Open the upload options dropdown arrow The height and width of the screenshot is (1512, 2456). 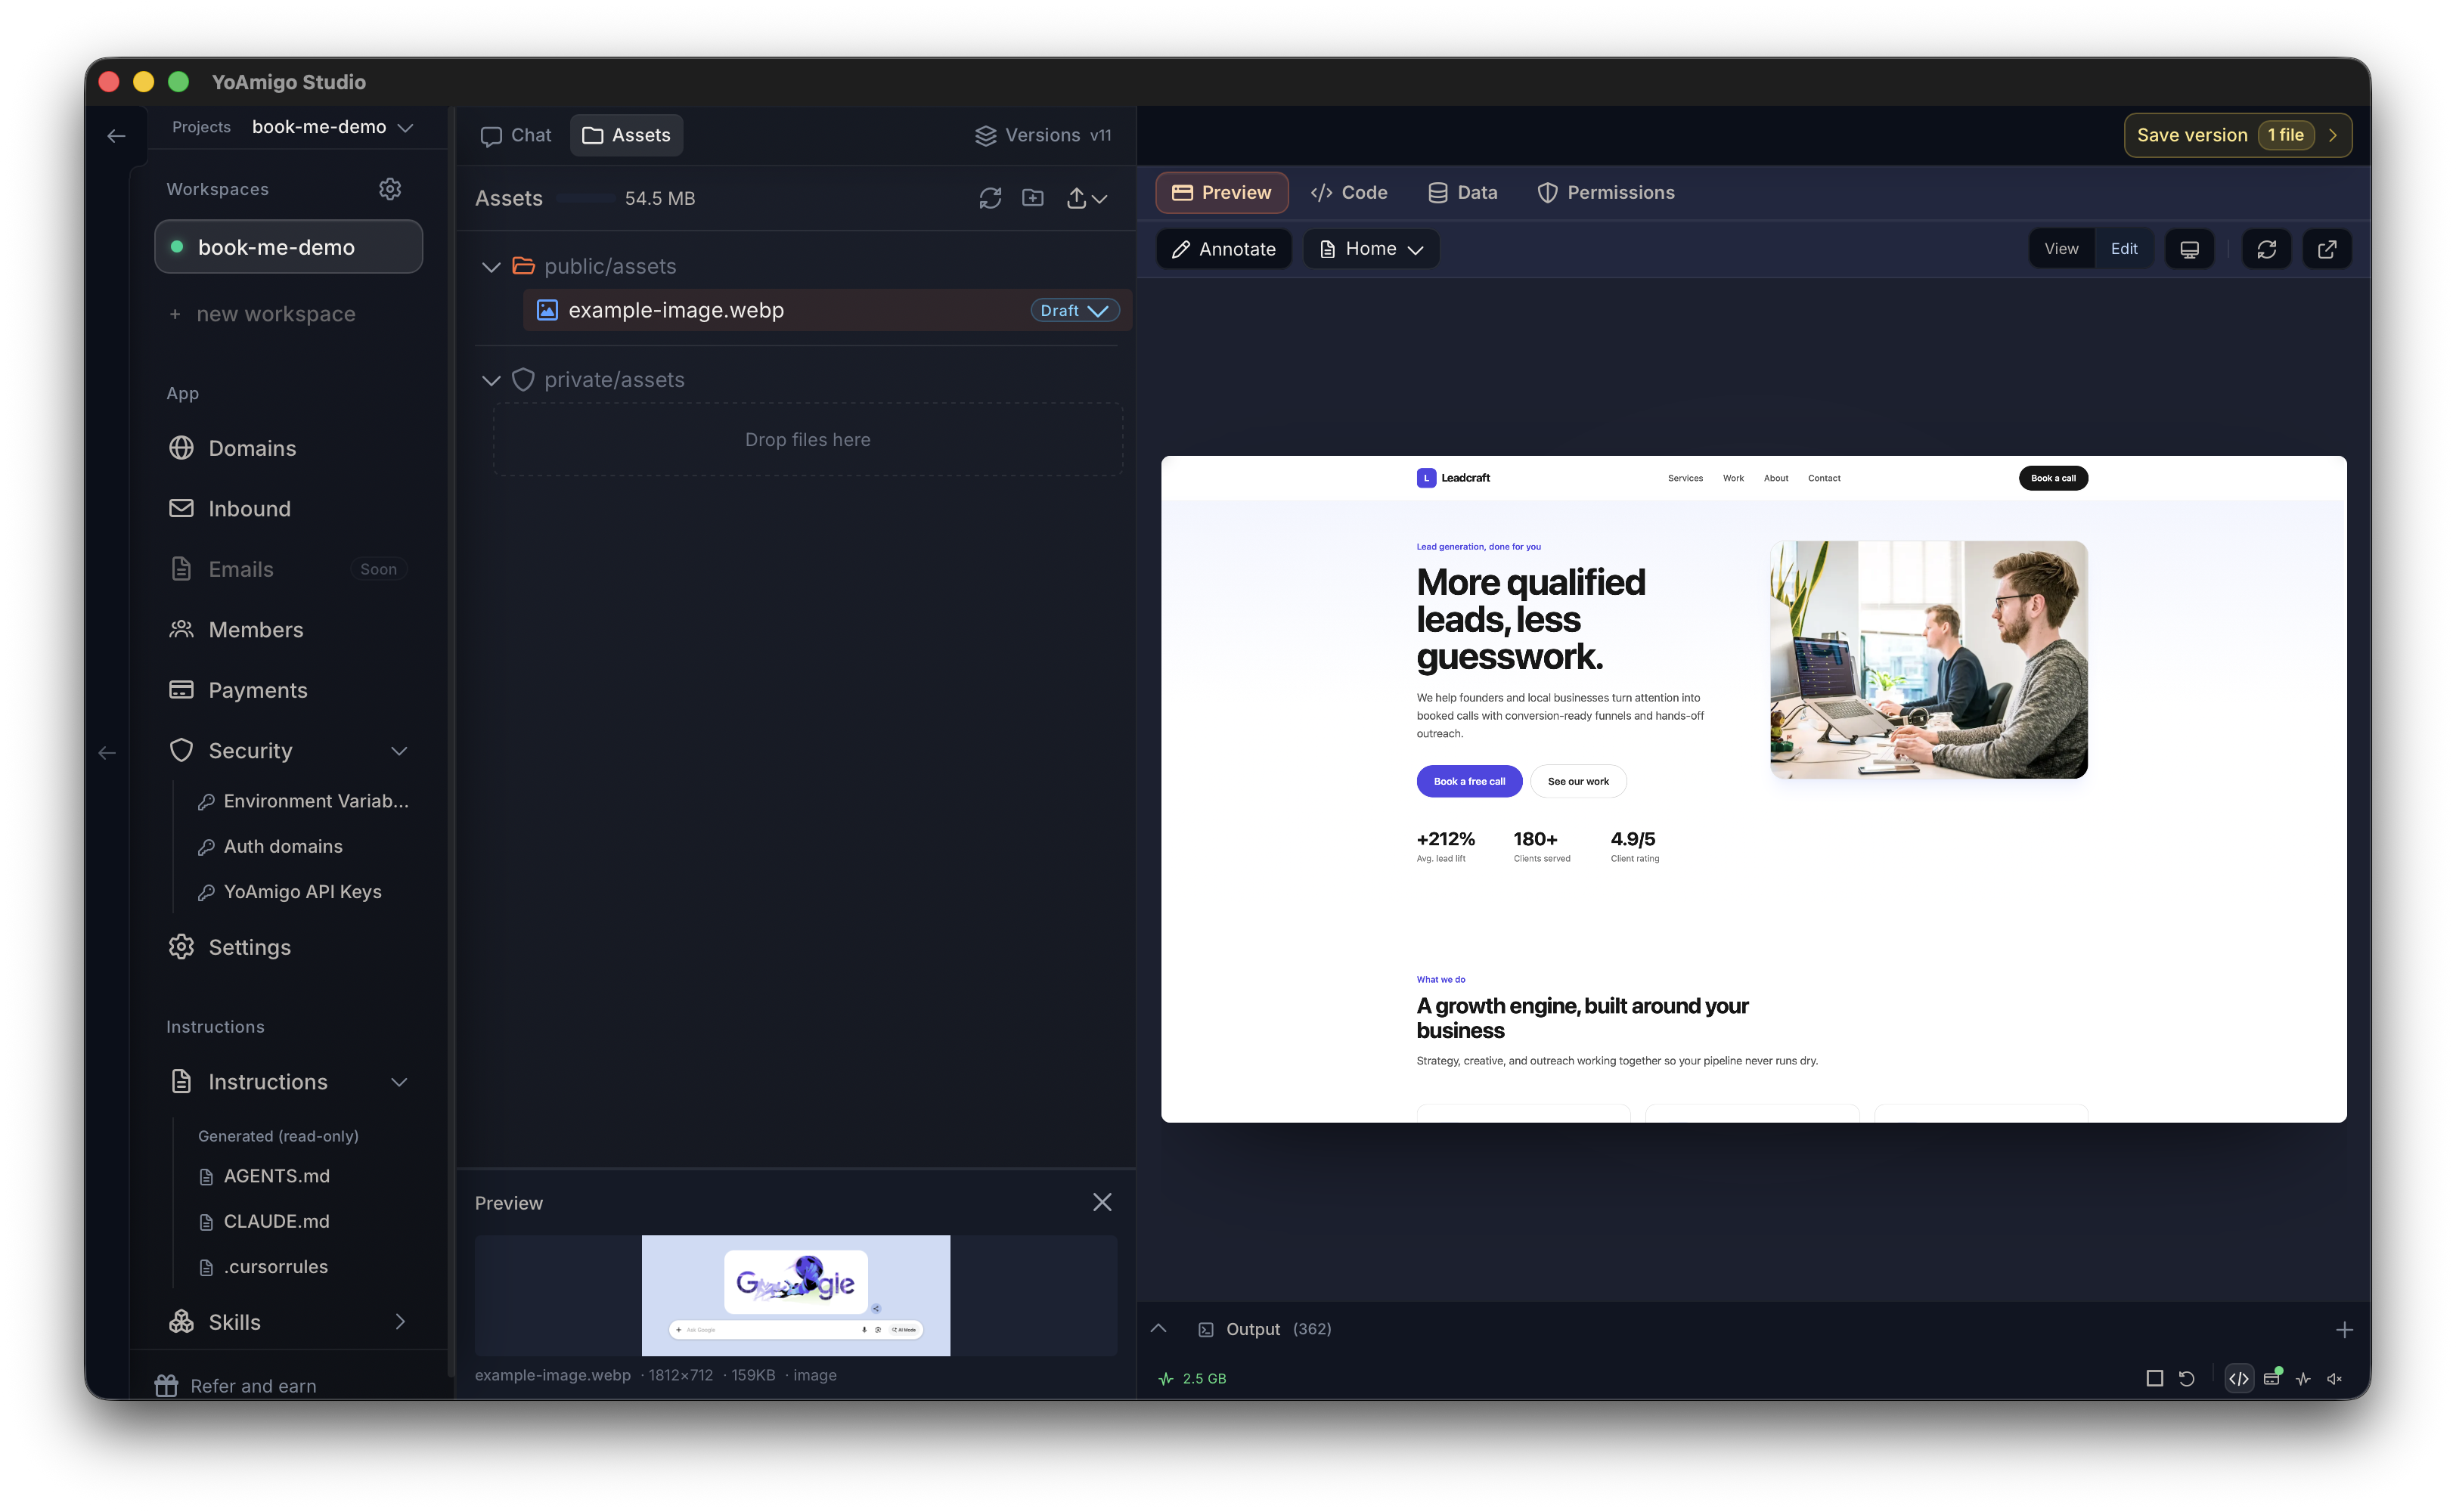coord(1100,199)
